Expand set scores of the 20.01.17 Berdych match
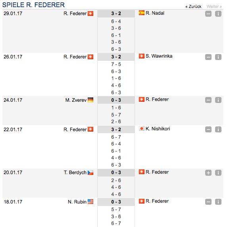The image size is (227, 227). click(208, 173)
